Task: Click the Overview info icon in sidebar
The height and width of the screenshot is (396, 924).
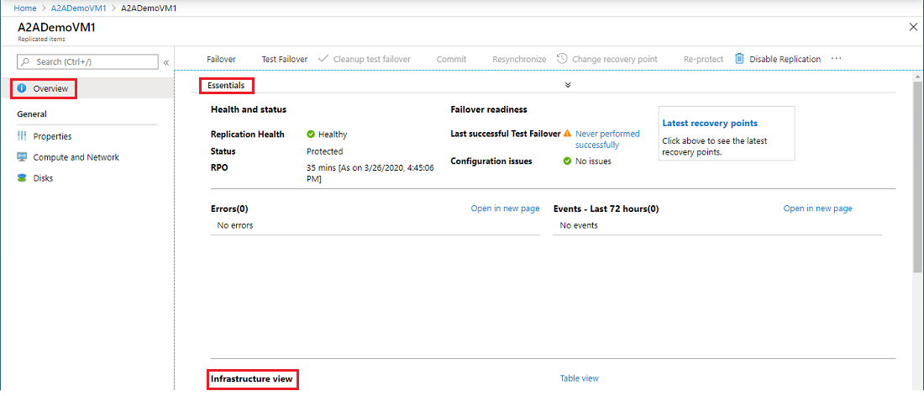Action: [22, 88]
